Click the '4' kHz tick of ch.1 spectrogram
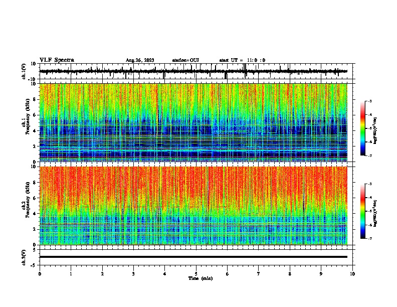Image resolution: width=397 pixels, height=307 pixels. [x=35, y=131]
